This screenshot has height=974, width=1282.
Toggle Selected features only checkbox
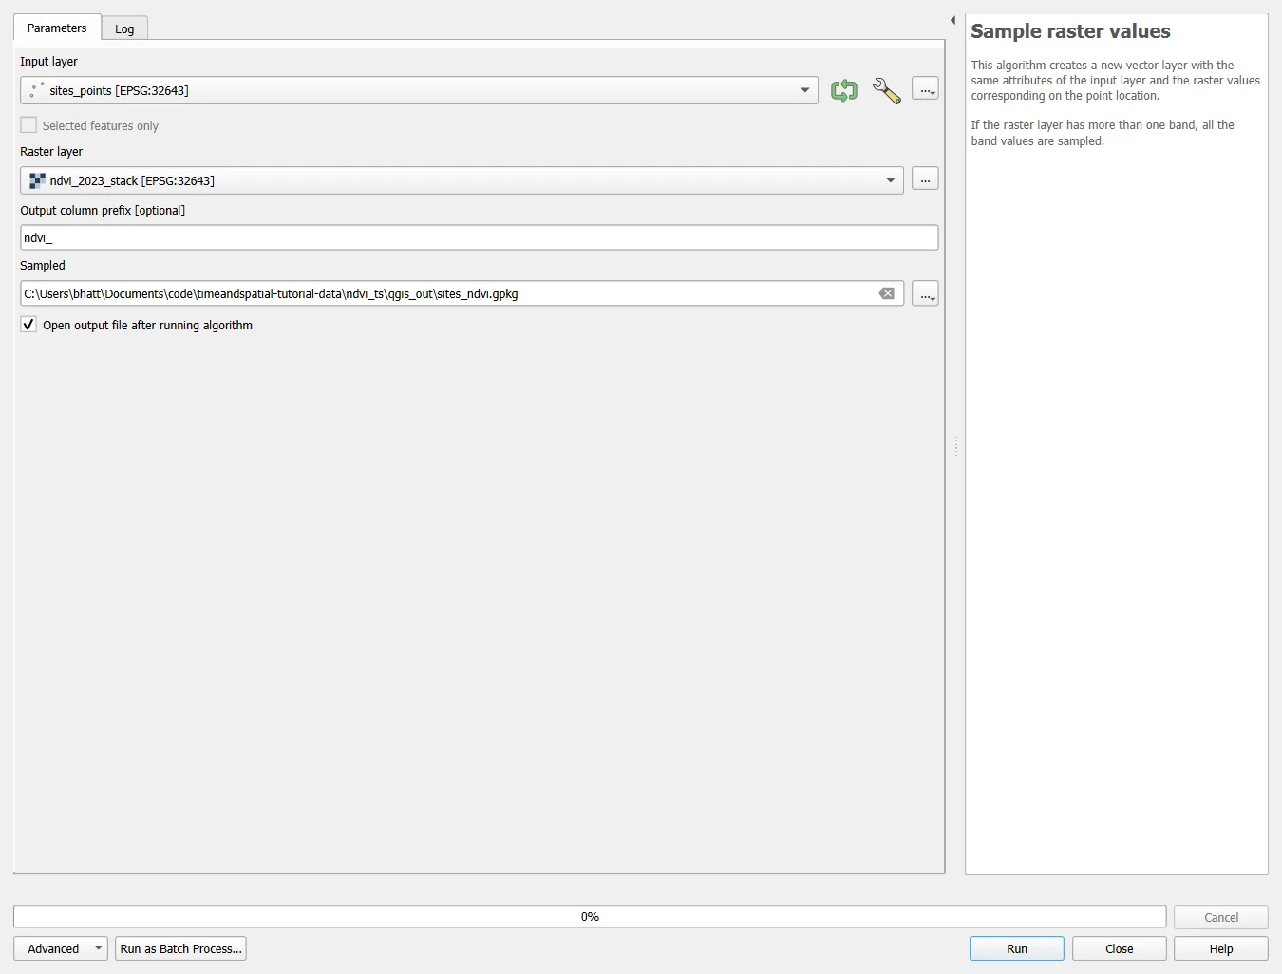point(28,125)
